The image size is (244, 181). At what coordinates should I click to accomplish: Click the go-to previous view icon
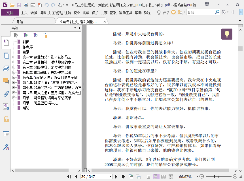(x=131, y=176)
